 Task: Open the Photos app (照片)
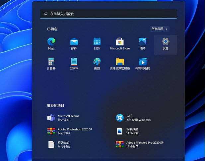point(143,42)
